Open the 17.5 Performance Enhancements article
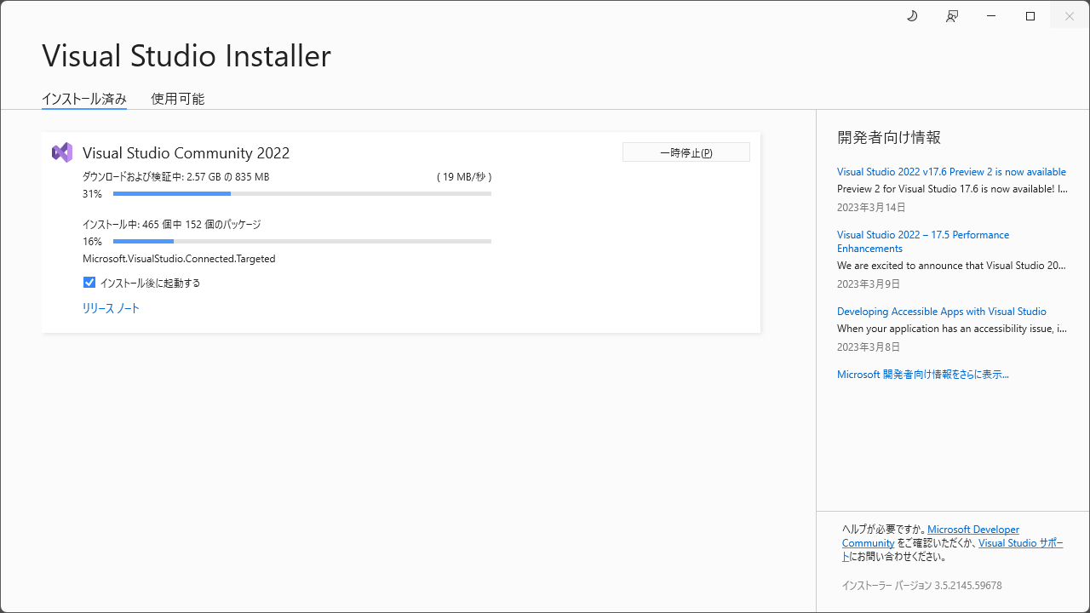Image resolution: width=1090 pixels, height=613 pixels. click(x=923, y=241)
